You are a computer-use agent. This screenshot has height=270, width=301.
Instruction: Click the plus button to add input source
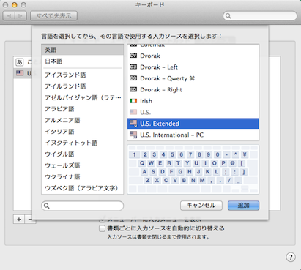tap(19, 220)
